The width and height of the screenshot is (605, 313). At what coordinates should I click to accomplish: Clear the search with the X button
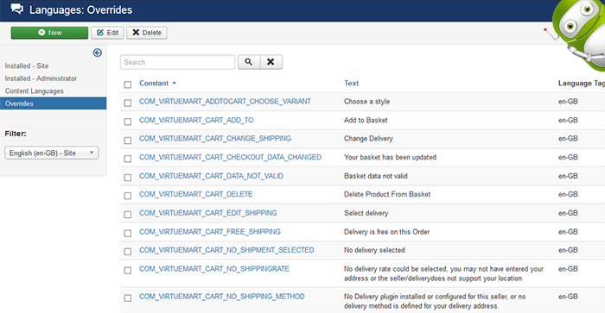271,62
